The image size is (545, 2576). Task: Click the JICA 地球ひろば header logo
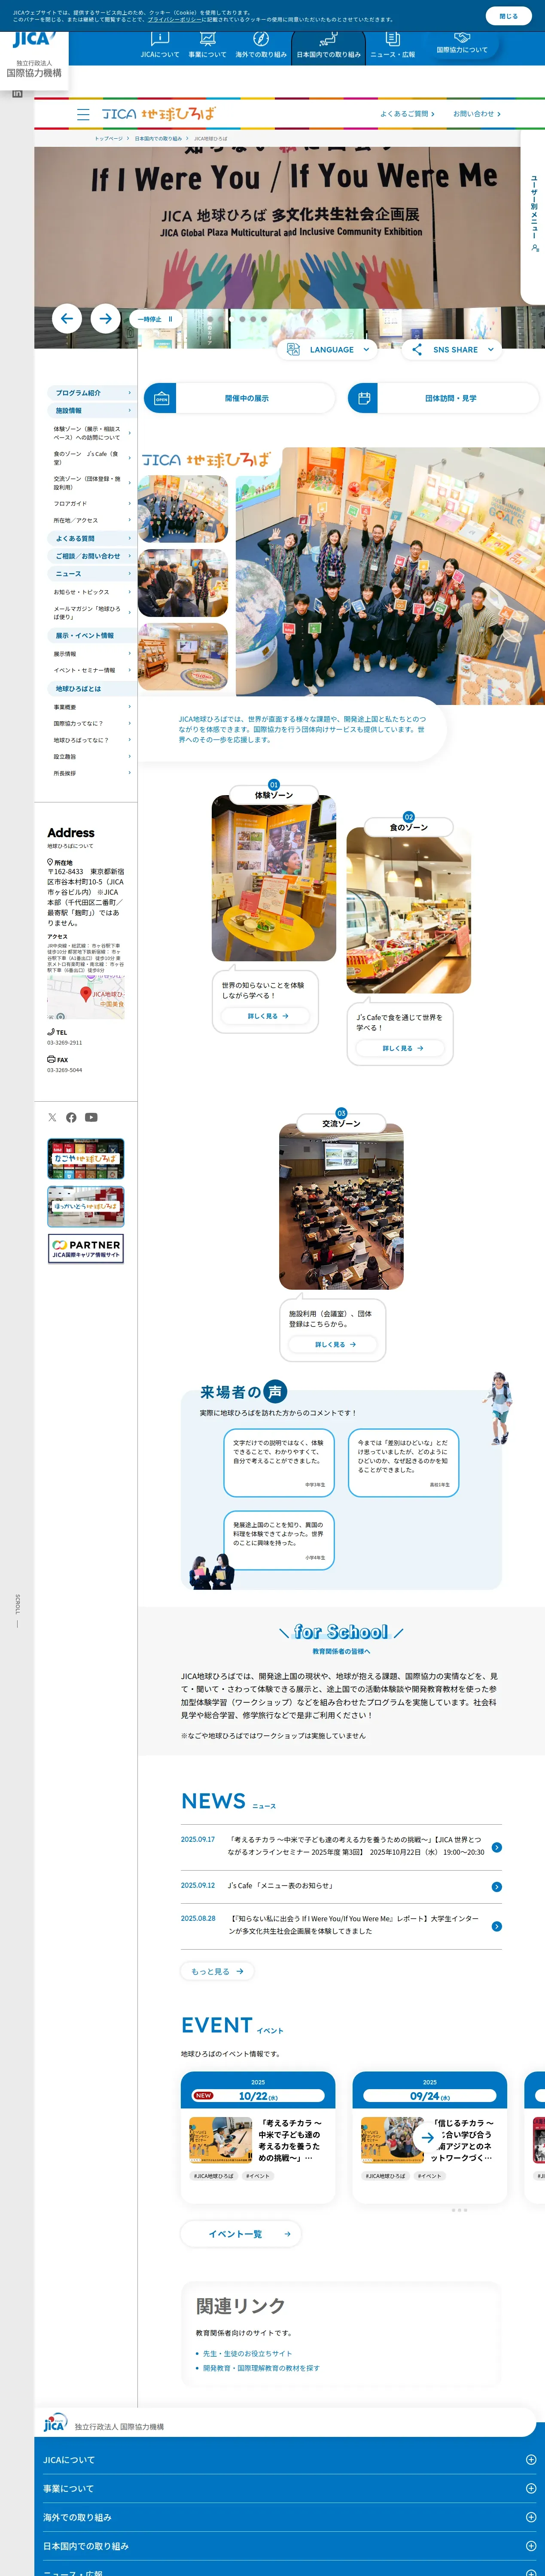tap(158, 114)
